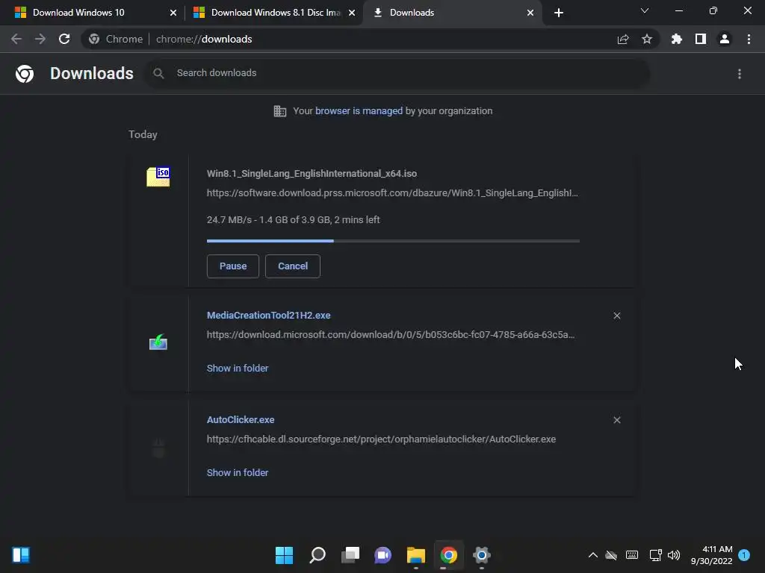Bookmark this tab with star icon

tap(647, 39)
